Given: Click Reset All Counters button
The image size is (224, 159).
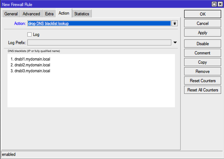Looking at the screenshot, I should point(203,90).
